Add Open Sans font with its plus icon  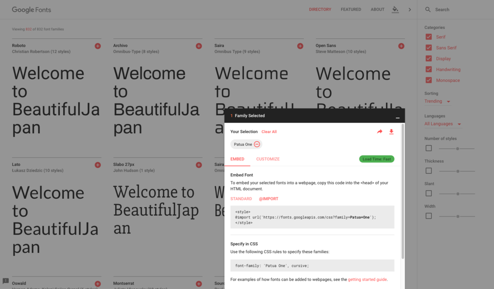pos(401,46)
